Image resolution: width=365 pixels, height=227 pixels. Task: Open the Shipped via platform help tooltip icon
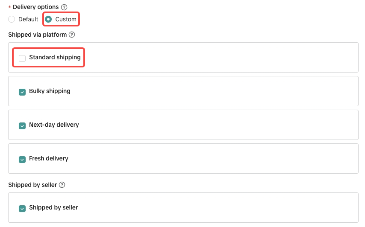click(72, 35)
